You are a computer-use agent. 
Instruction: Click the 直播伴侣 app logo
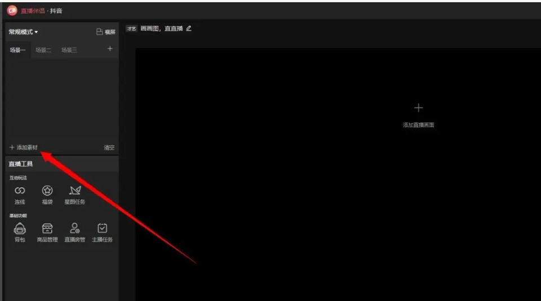12,10
